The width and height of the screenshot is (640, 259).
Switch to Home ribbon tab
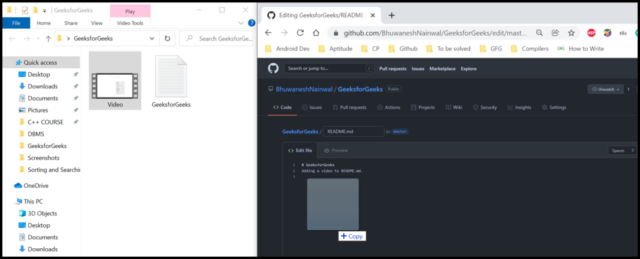point(44,23)
